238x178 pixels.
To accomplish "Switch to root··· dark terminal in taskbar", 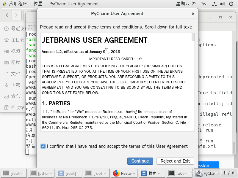I will pos(179,173).
